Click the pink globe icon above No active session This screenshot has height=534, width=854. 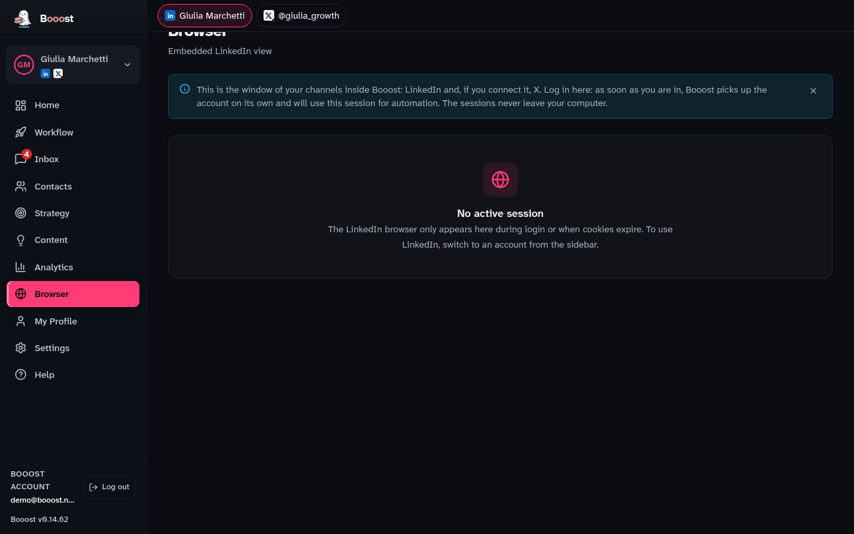click(x=500, y=180)
